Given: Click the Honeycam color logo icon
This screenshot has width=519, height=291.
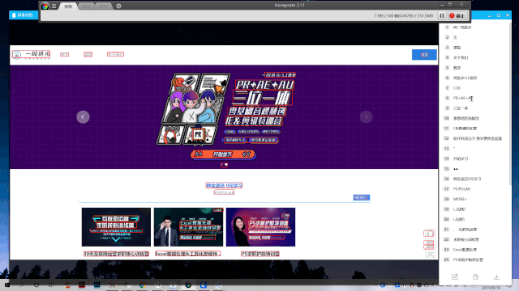Looking at the screenshot, I should pos(45,6).
